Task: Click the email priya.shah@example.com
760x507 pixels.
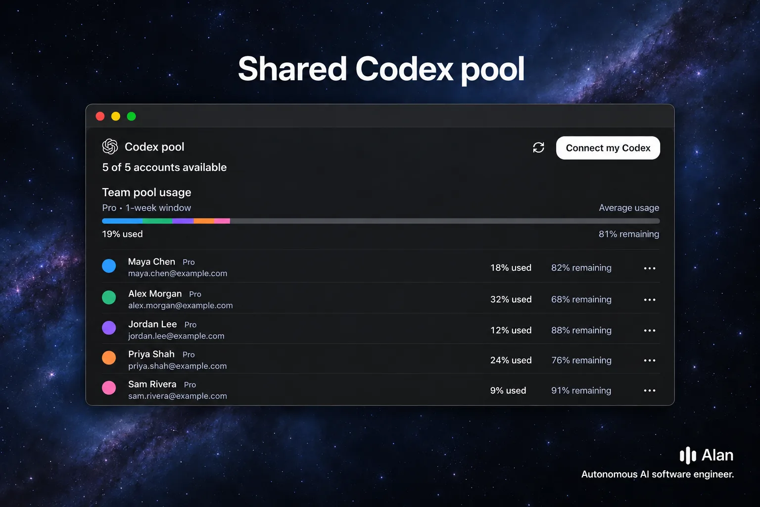Action: (x=178, y=366)
